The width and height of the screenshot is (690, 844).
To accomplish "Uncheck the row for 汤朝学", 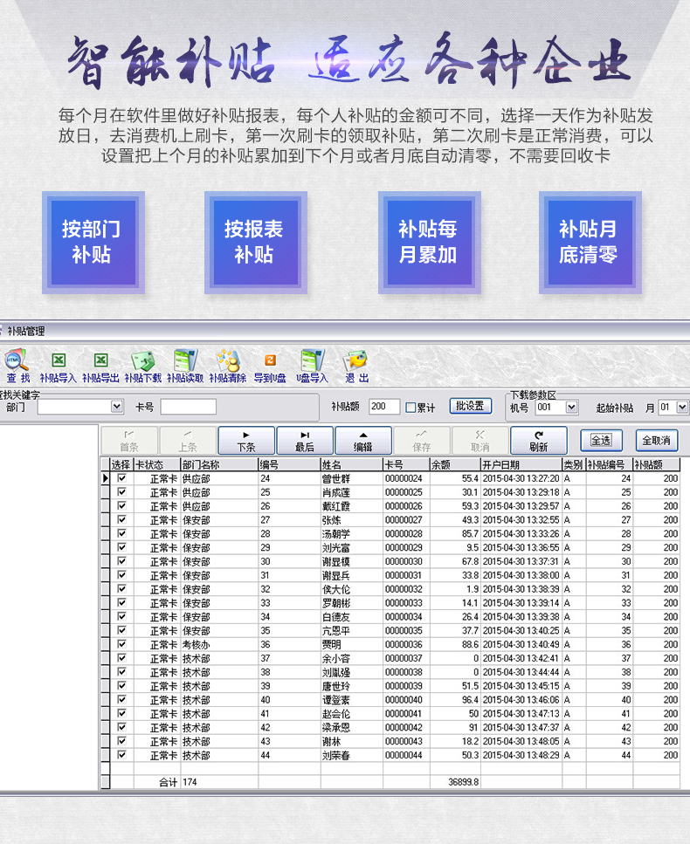I will click(121, 533).
